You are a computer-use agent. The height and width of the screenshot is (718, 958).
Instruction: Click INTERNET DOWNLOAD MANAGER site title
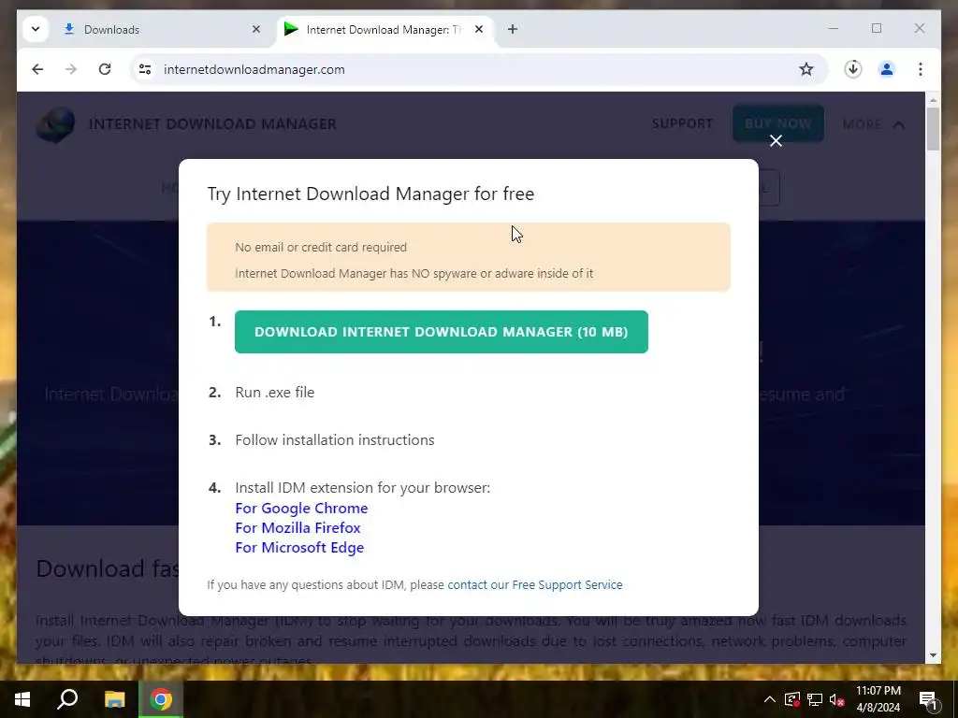coord(212,124)
